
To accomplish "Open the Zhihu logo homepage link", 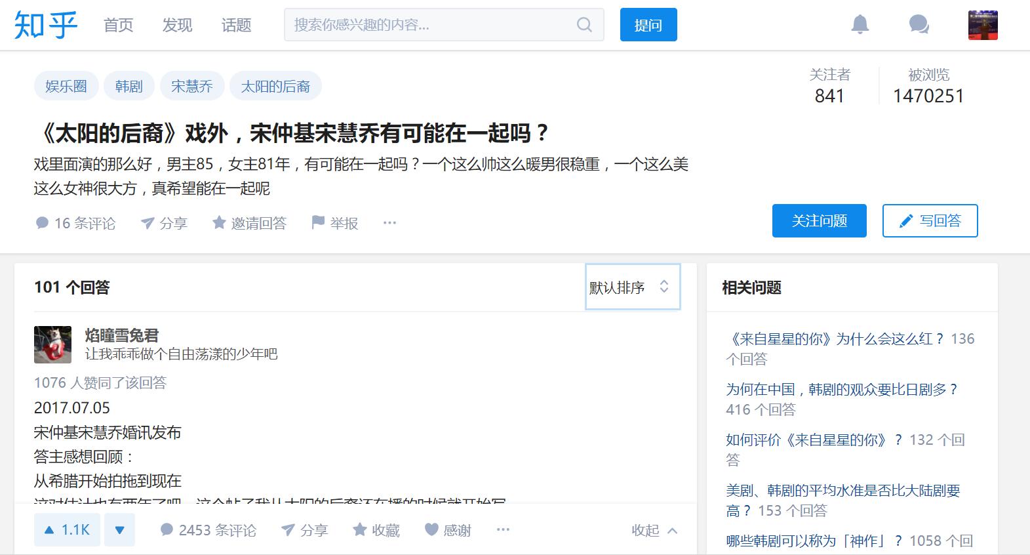I will pyautogui.click(x=46, y=25).
